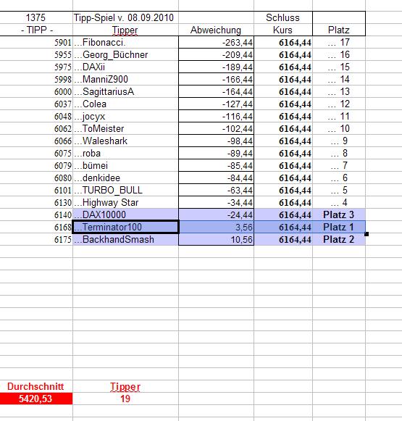Select the '...SagittariusA' cell

(x=125, y=92)
